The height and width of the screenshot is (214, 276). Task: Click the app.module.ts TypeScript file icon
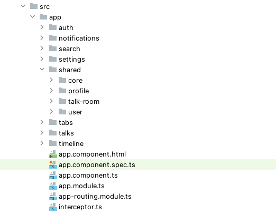(53, 186)
